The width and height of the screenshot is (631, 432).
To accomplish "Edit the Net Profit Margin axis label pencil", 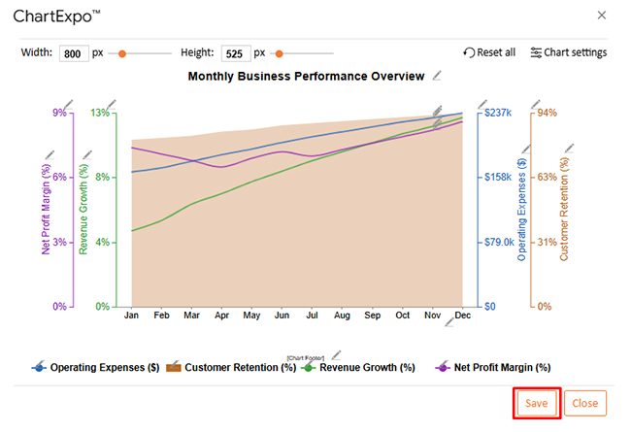I will [48, 156].
